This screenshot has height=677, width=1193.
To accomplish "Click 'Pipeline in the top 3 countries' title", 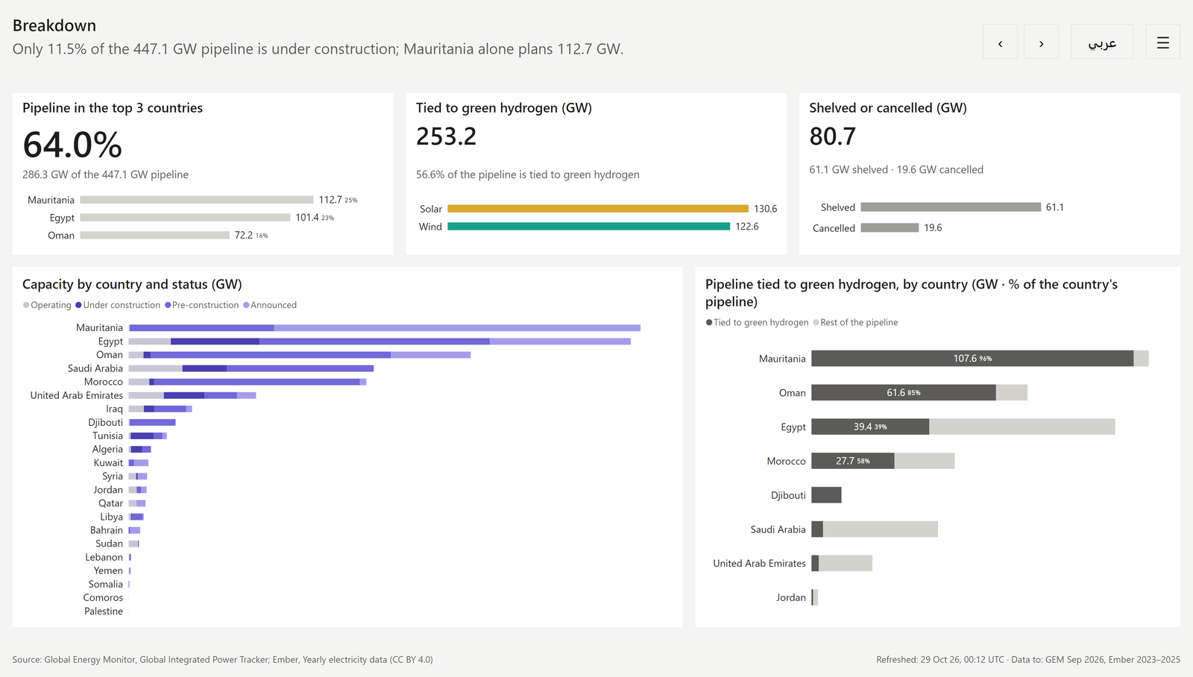I will [113, 108].
